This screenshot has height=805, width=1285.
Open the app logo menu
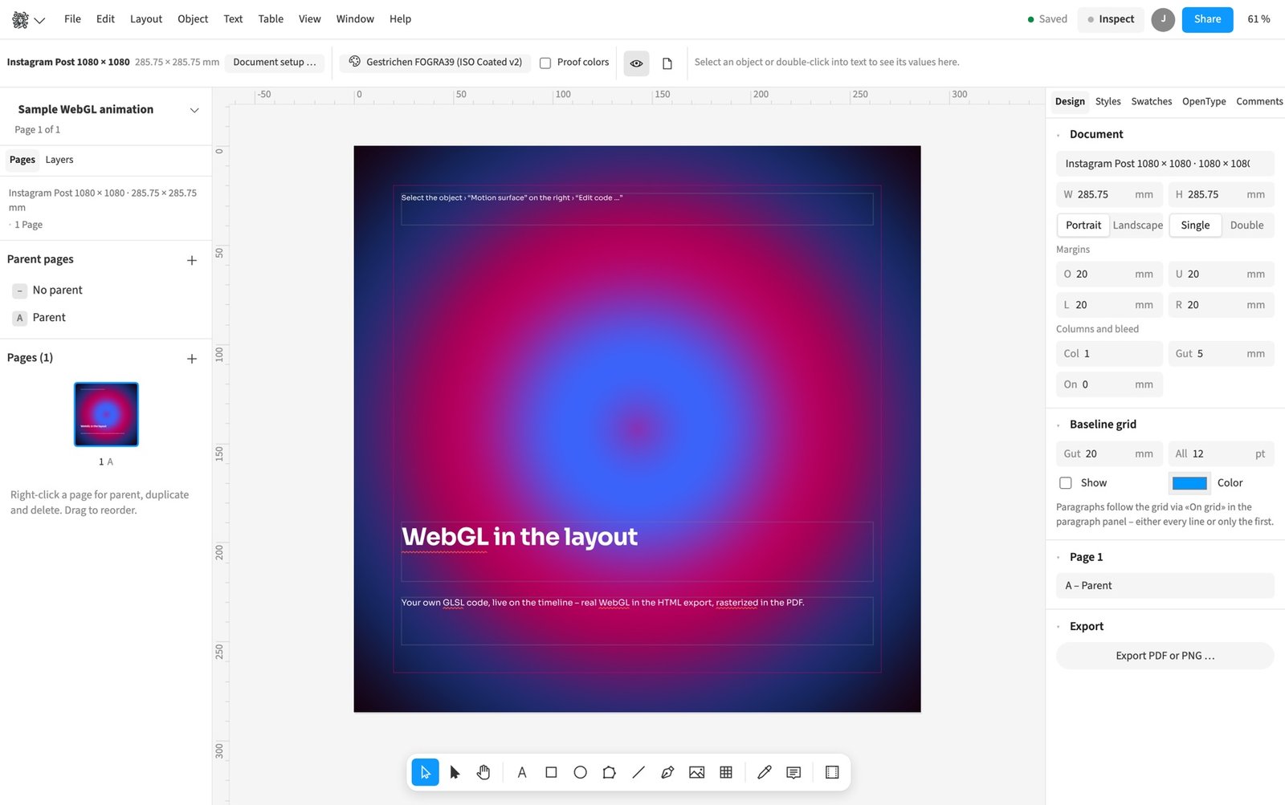pyautogui.click(x=28, y=19)
